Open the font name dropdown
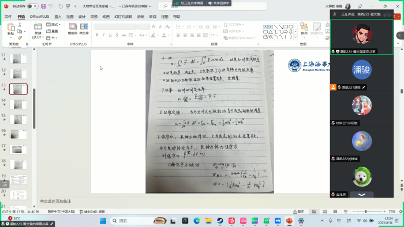 coord(115,27)
